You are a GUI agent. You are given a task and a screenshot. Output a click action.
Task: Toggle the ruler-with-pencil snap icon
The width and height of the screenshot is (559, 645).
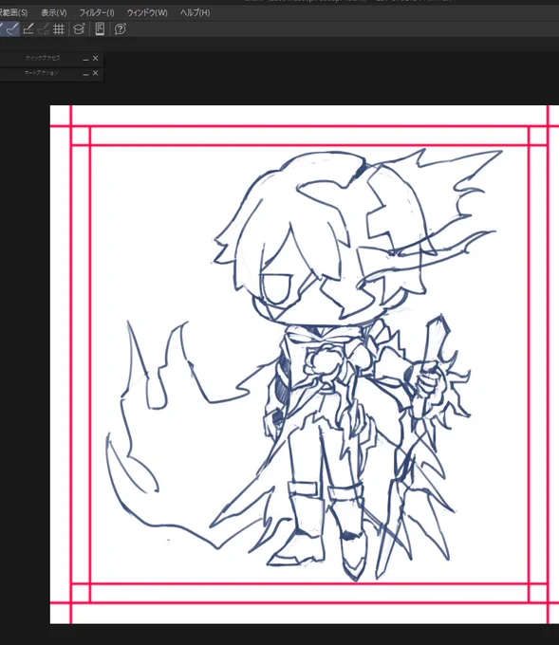(x=28, y=28)
